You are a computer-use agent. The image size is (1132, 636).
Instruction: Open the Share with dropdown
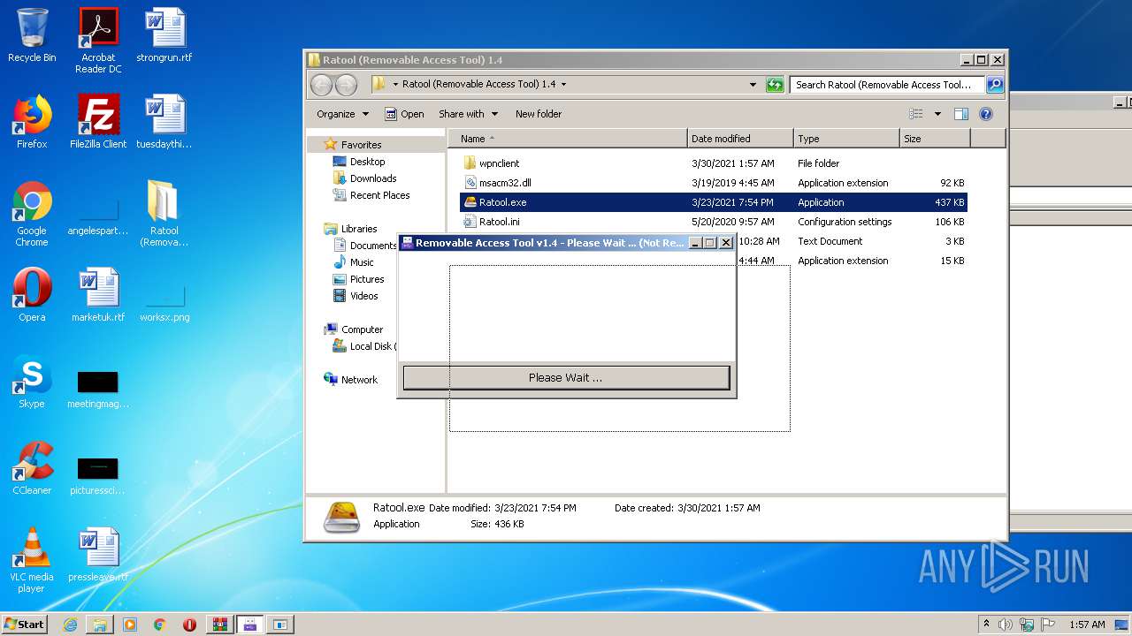click(x=468, y=114)
